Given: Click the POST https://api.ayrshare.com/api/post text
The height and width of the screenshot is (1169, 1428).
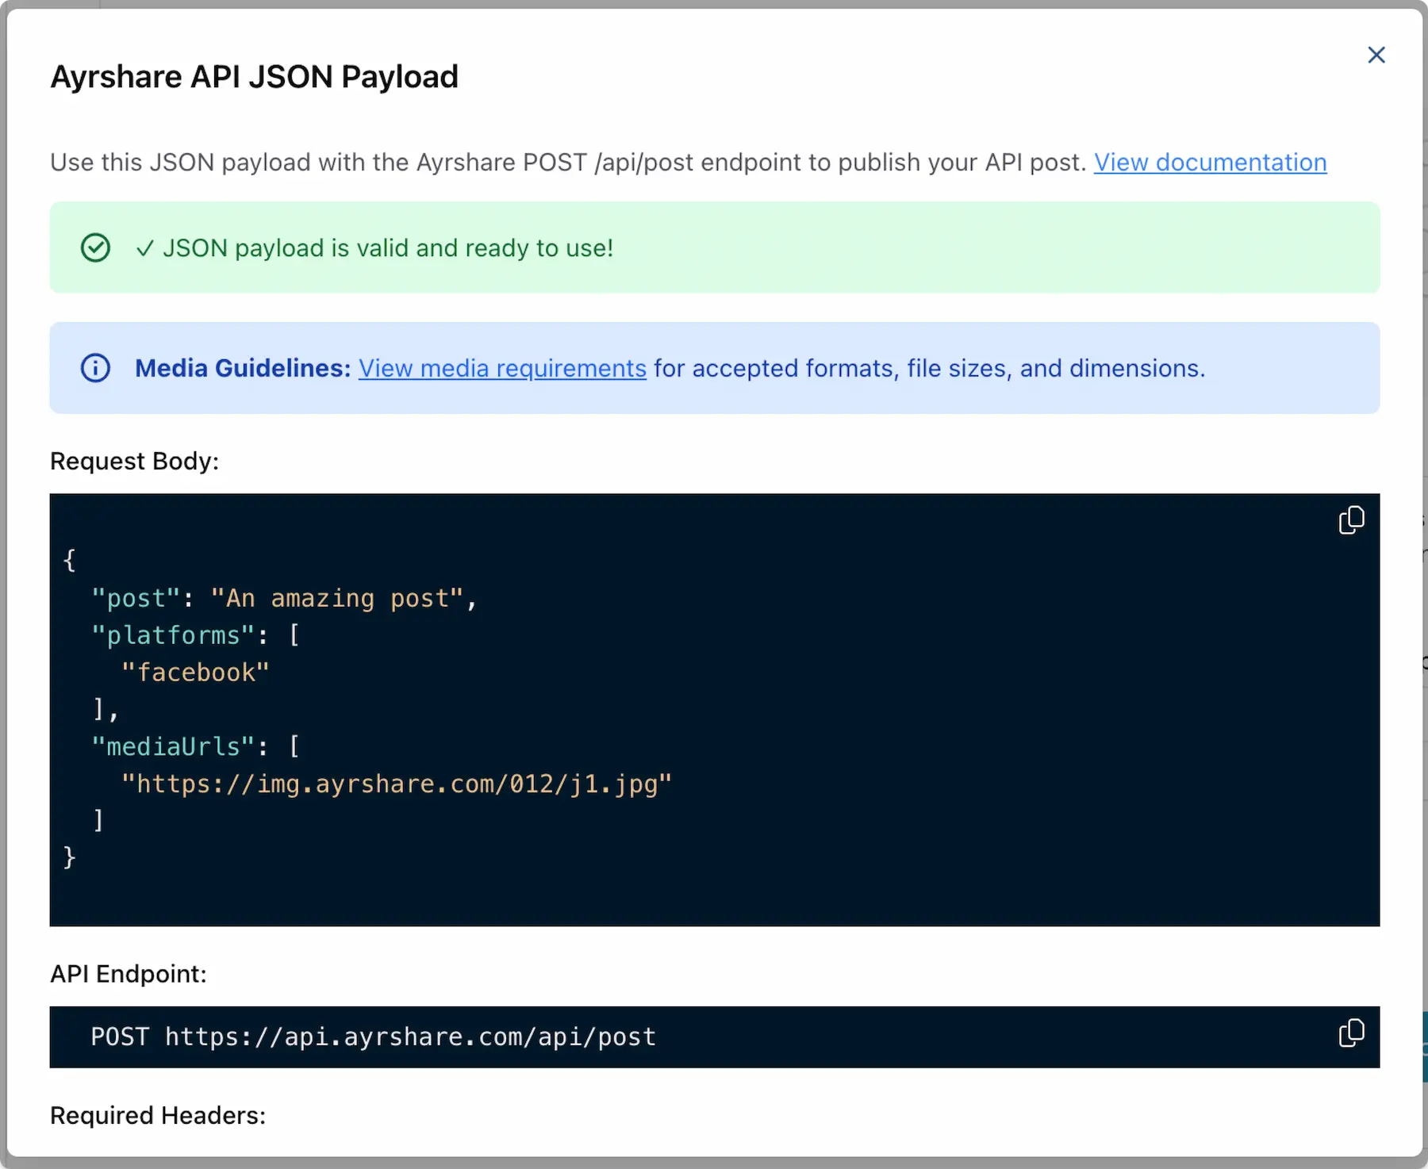Looking at the screenshot, I should pyautogui.click(x=374, y=1037).
